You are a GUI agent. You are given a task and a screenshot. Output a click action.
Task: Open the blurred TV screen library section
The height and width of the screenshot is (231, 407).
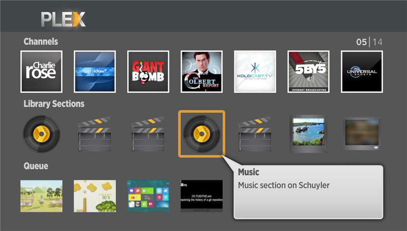point(362,134)
